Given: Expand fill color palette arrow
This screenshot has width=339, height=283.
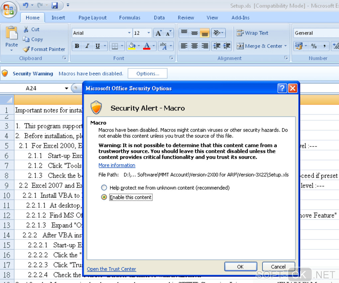Looking at the screenshot, I should coord(139,46).
